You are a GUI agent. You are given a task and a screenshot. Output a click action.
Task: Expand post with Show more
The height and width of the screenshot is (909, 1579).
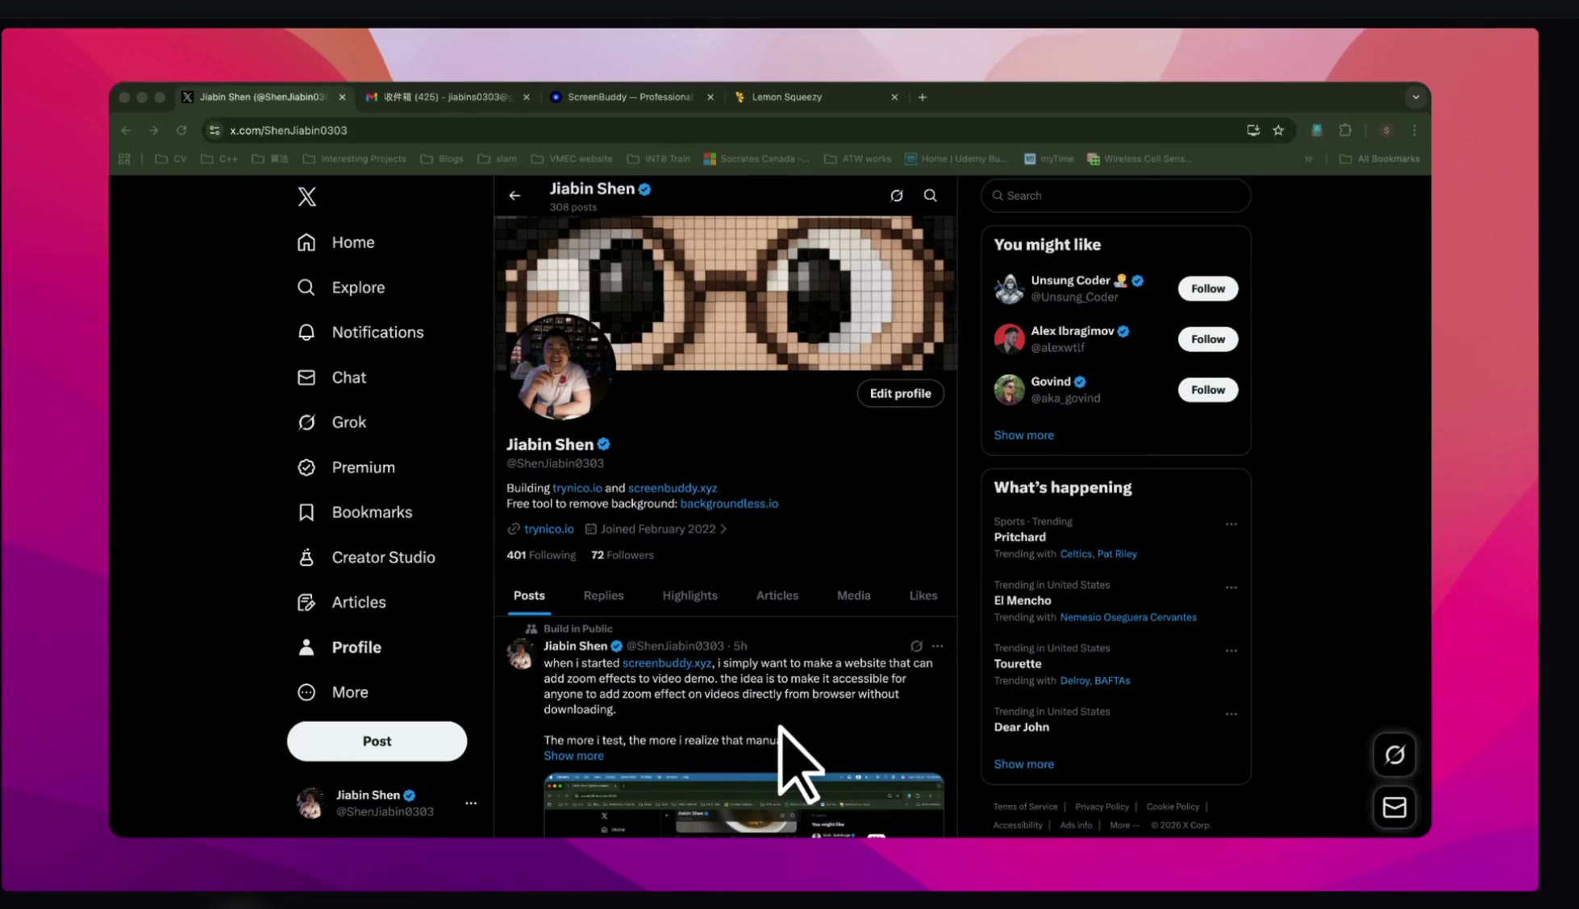573,756
